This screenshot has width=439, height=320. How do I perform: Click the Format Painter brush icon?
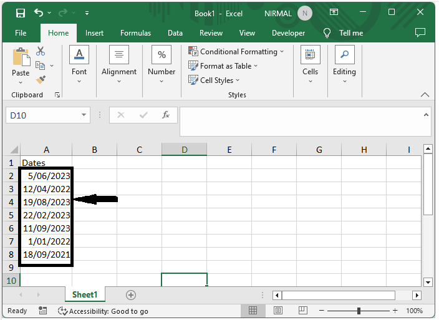tap(41, 79)
